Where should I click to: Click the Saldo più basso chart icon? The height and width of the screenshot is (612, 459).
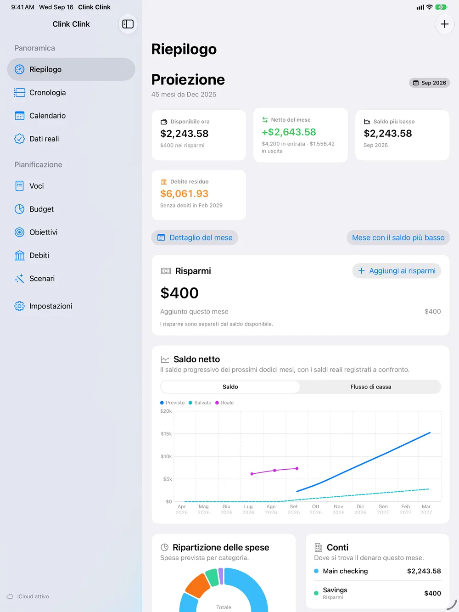click(367, 122)
